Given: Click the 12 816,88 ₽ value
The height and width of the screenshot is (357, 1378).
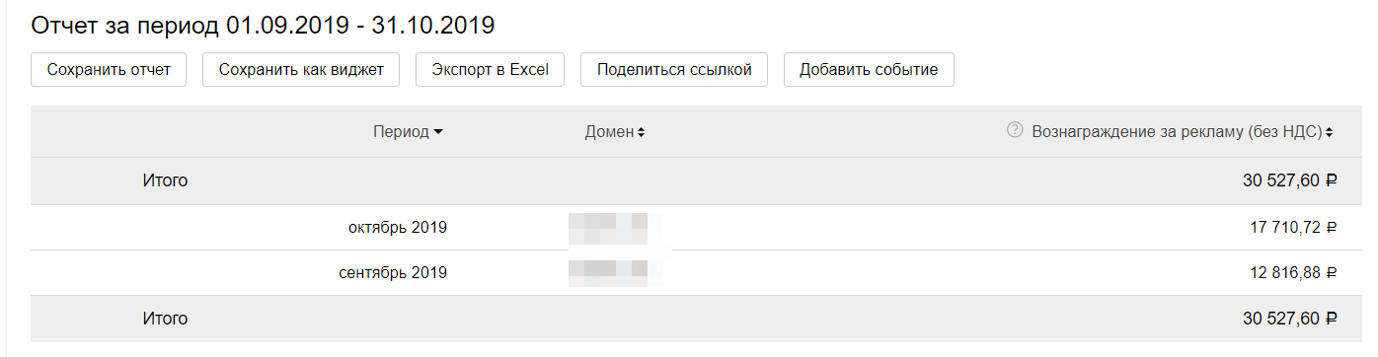Looking at the screenshot, I should 1293,273.
